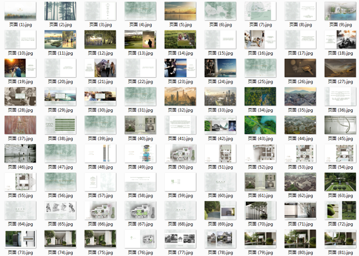Open thumbnail 页面 (27).jpg

click(340, 68)
